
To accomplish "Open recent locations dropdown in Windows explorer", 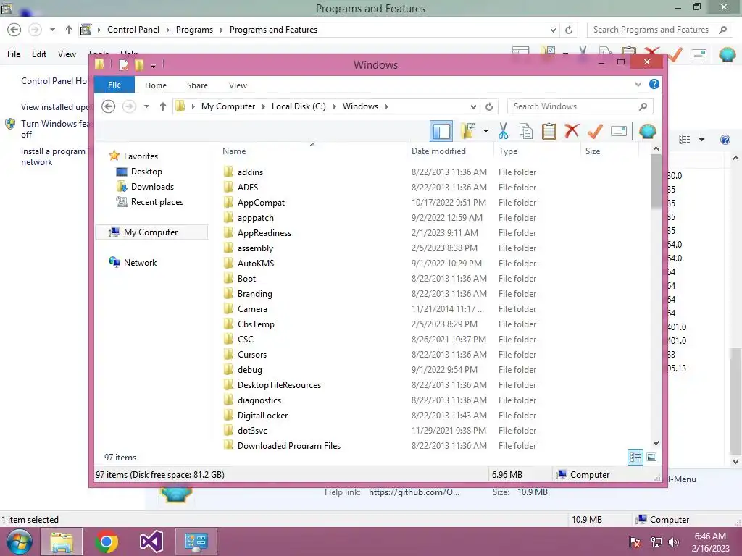I will click(146, 106).
